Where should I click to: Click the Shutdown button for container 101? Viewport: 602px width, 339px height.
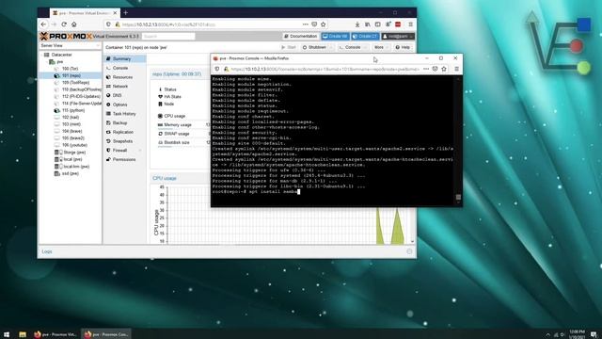pyautogui.click(x=314, y=47)
